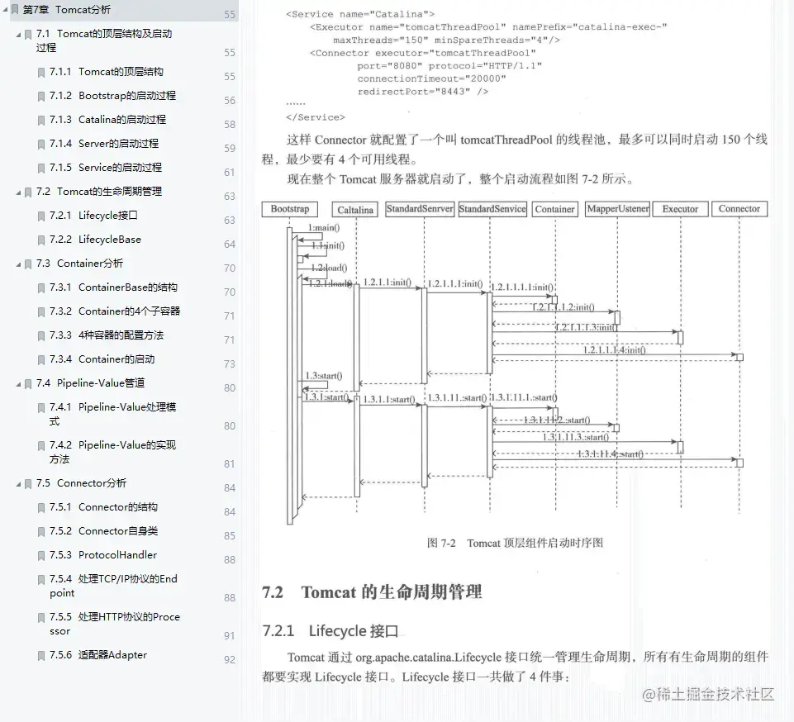Screen dimensions: 794x722
Task: Click bookmark icon of 7.1 Tomcat的顶层结构及启动过程
Action: coord(28,35)
